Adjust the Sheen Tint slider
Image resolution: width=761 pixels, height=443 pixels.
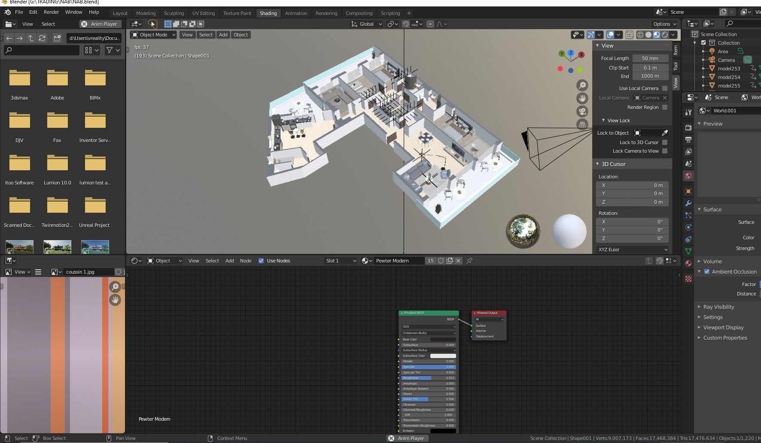(429, 399)
